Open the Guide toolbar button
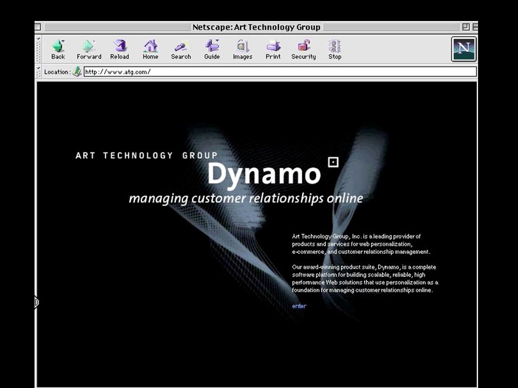Screen dimensions: 518x388 point(212,50)
